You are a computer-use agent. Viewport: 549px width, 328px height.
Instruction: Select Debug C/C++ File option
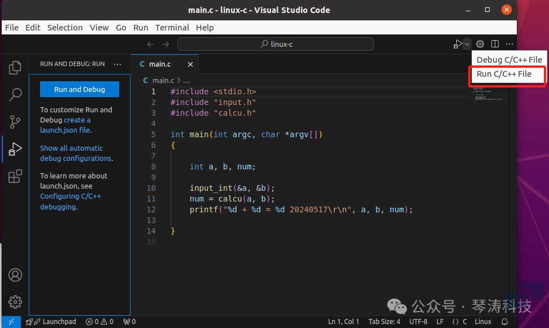pyautogui.click(x=509, y=60)
